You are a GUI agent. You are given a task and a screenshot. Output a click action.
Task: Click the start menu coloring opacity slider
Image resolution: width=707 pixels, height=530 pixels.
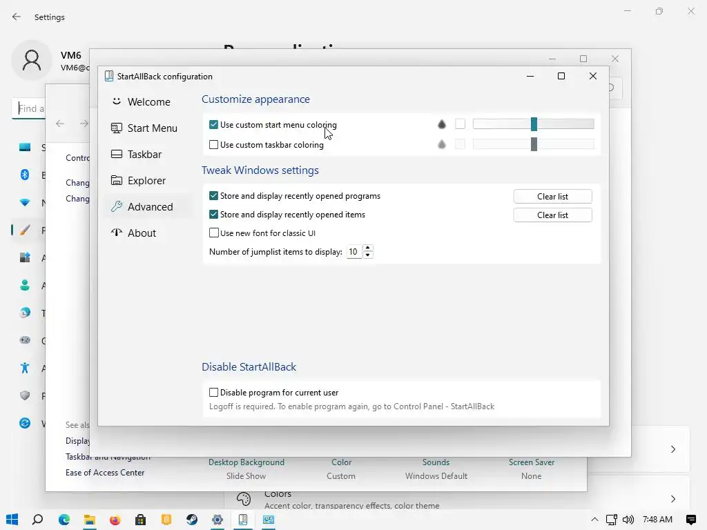[x=534, y=124]
